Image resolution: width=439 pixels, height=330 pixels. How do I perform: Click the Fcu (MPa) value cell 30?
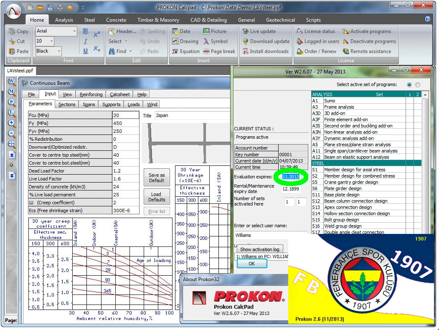tap(126, 115)
